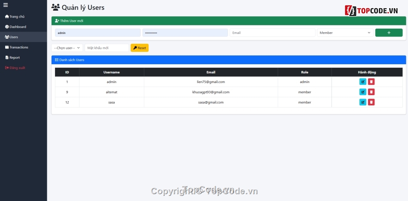
Task: Click the username field containing admin
Action: click(98, 33)
